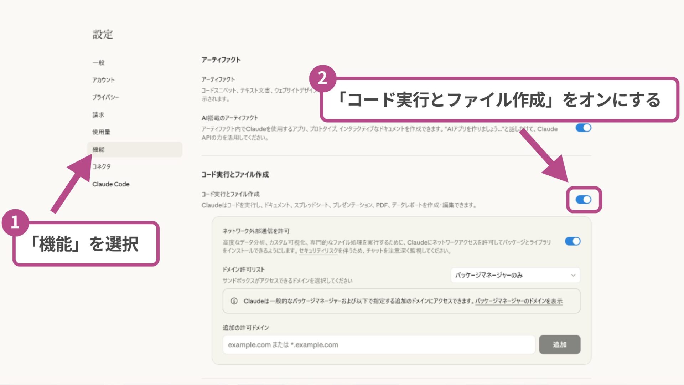Expand the パッケージマネージャーのみ selector chevron

[x=574, y=275]
